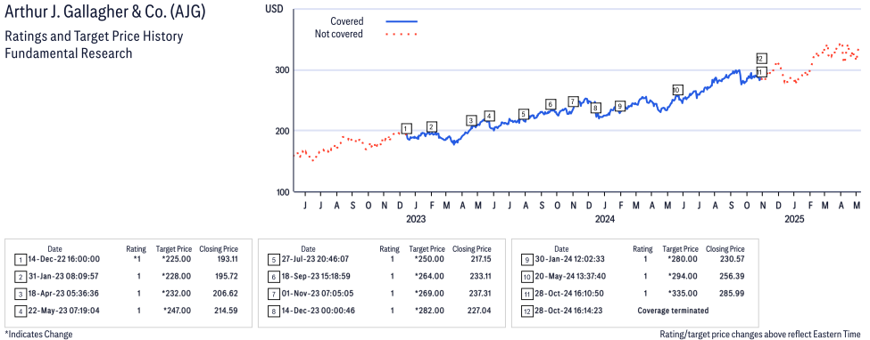The height and width of the screenshot is (340, 870).
Task: Click chart marker 8 on the price line
Action: pos(595,108)
